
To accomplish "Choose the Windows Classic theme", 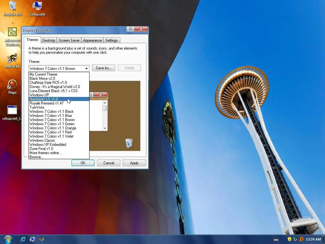I will coord(59,140).
